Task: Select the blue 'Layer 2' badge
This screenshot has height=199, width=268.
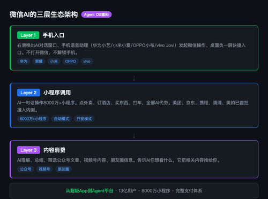Action: pyautogui.click(x=28, y=93)
